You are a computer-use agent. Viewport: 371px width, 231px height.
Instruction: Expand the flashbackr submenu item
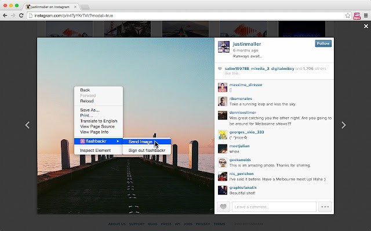tap(99, 141)
